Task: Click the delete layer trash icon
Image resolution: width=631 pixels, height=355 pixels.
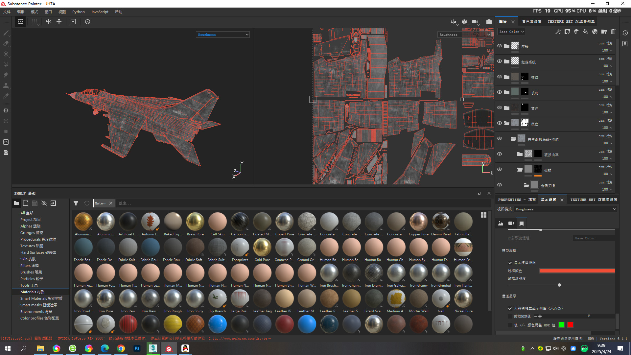Action: click(613, 32)
